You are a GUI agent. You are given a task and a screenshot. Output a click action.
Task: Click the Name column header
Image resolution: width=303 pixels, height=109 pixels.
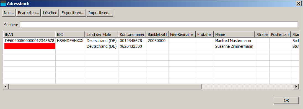coord(234,34)
